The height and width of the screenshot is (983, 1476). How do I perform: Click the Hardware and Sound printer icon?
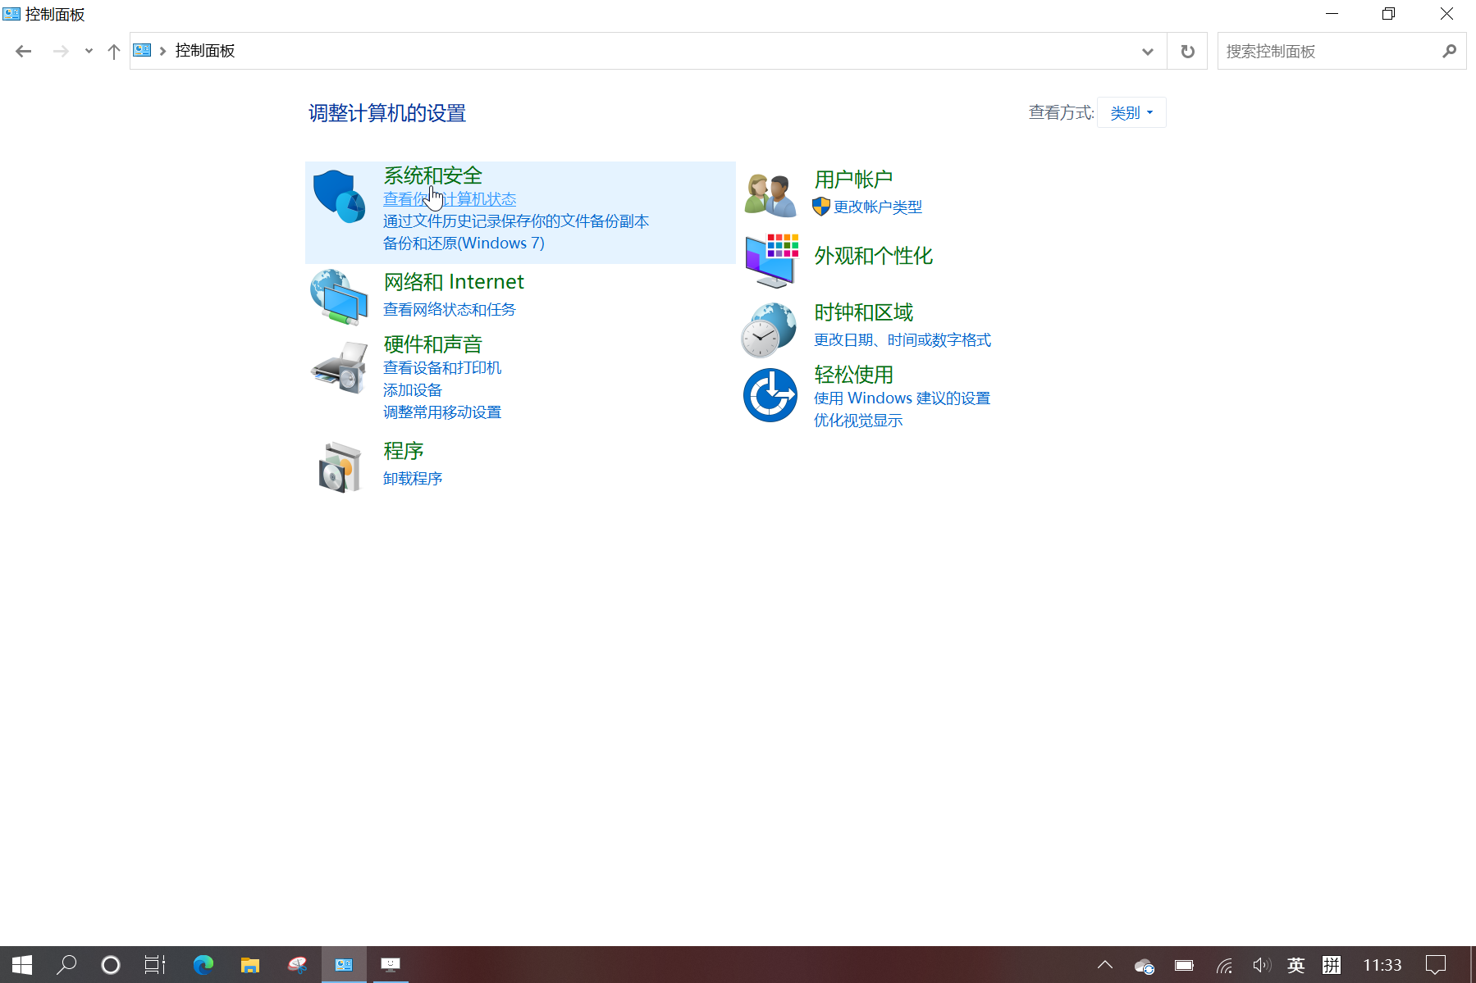[339, 368]
